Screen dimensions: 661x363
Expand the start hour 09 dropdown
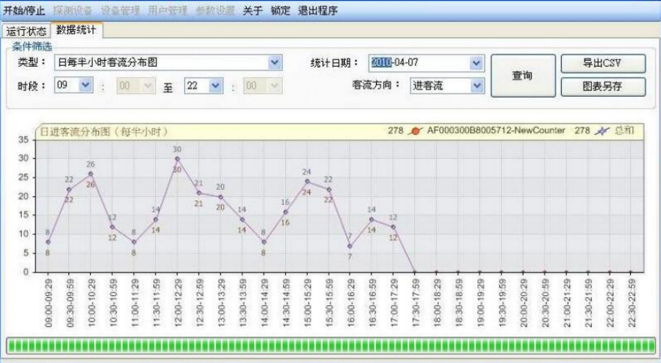[85, 86]
